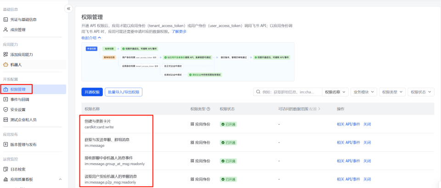
Task: Click the 操作 column header
Action: [340, 109]
